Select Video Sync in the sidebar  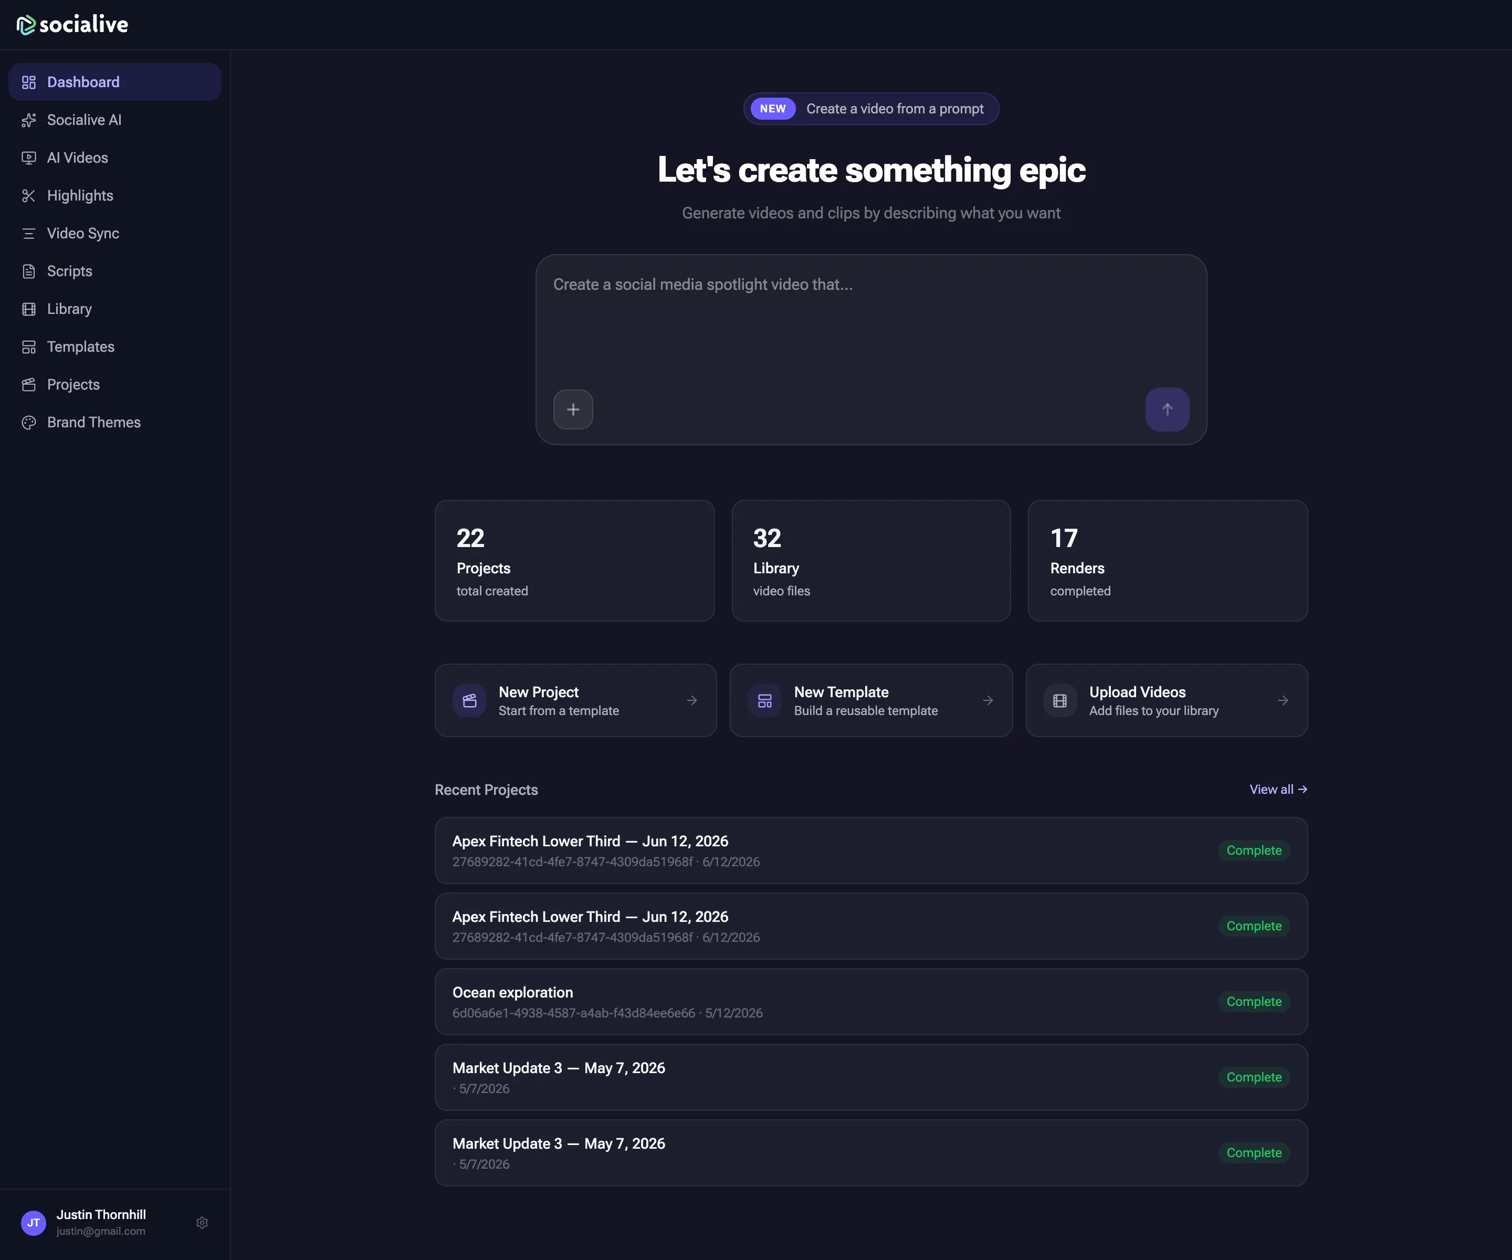tap(114, 233)
